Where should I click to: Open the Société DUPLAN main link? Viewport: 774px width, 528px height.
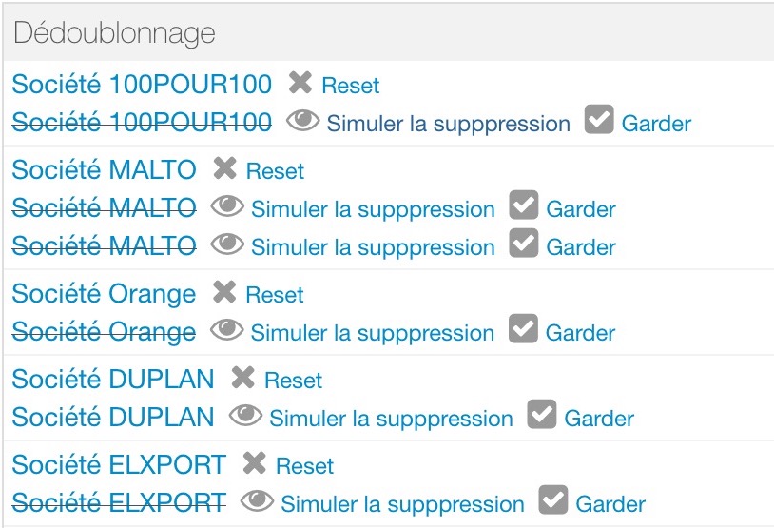pyautogui.click(x=113, y=379)
